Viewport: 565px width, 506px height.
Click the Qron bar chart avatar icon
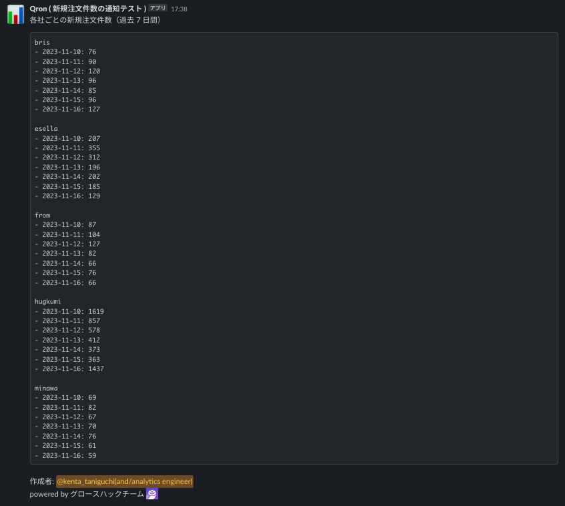click(x=15, y=15)
